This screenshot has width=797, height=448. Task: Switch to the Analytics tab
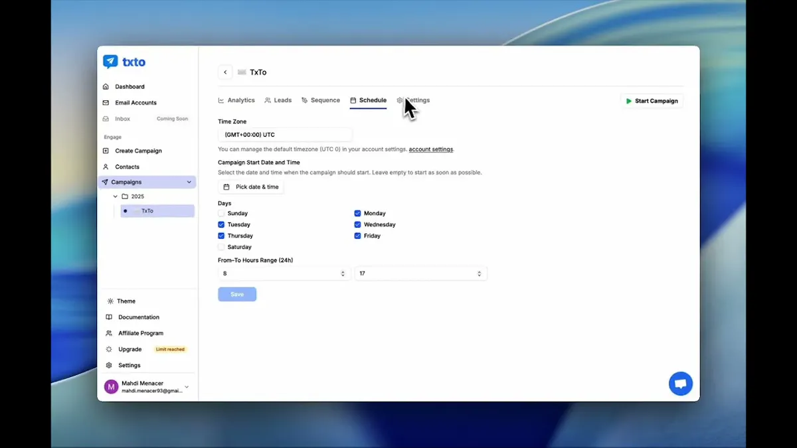[236, 100]
